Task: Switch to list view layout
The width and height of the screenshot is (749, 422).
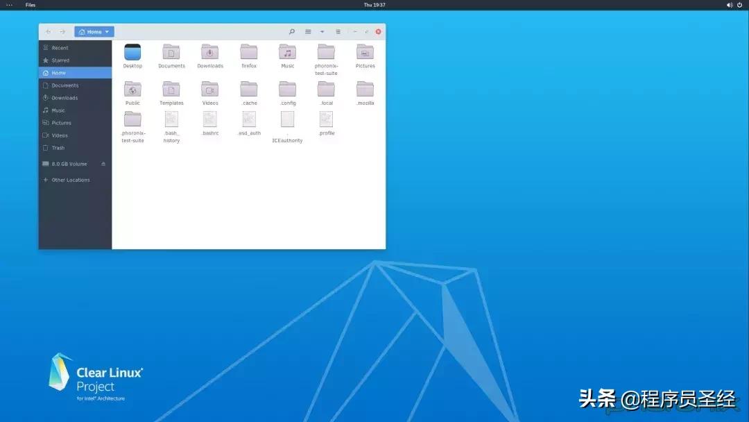Action: click(x=308, y=31)
